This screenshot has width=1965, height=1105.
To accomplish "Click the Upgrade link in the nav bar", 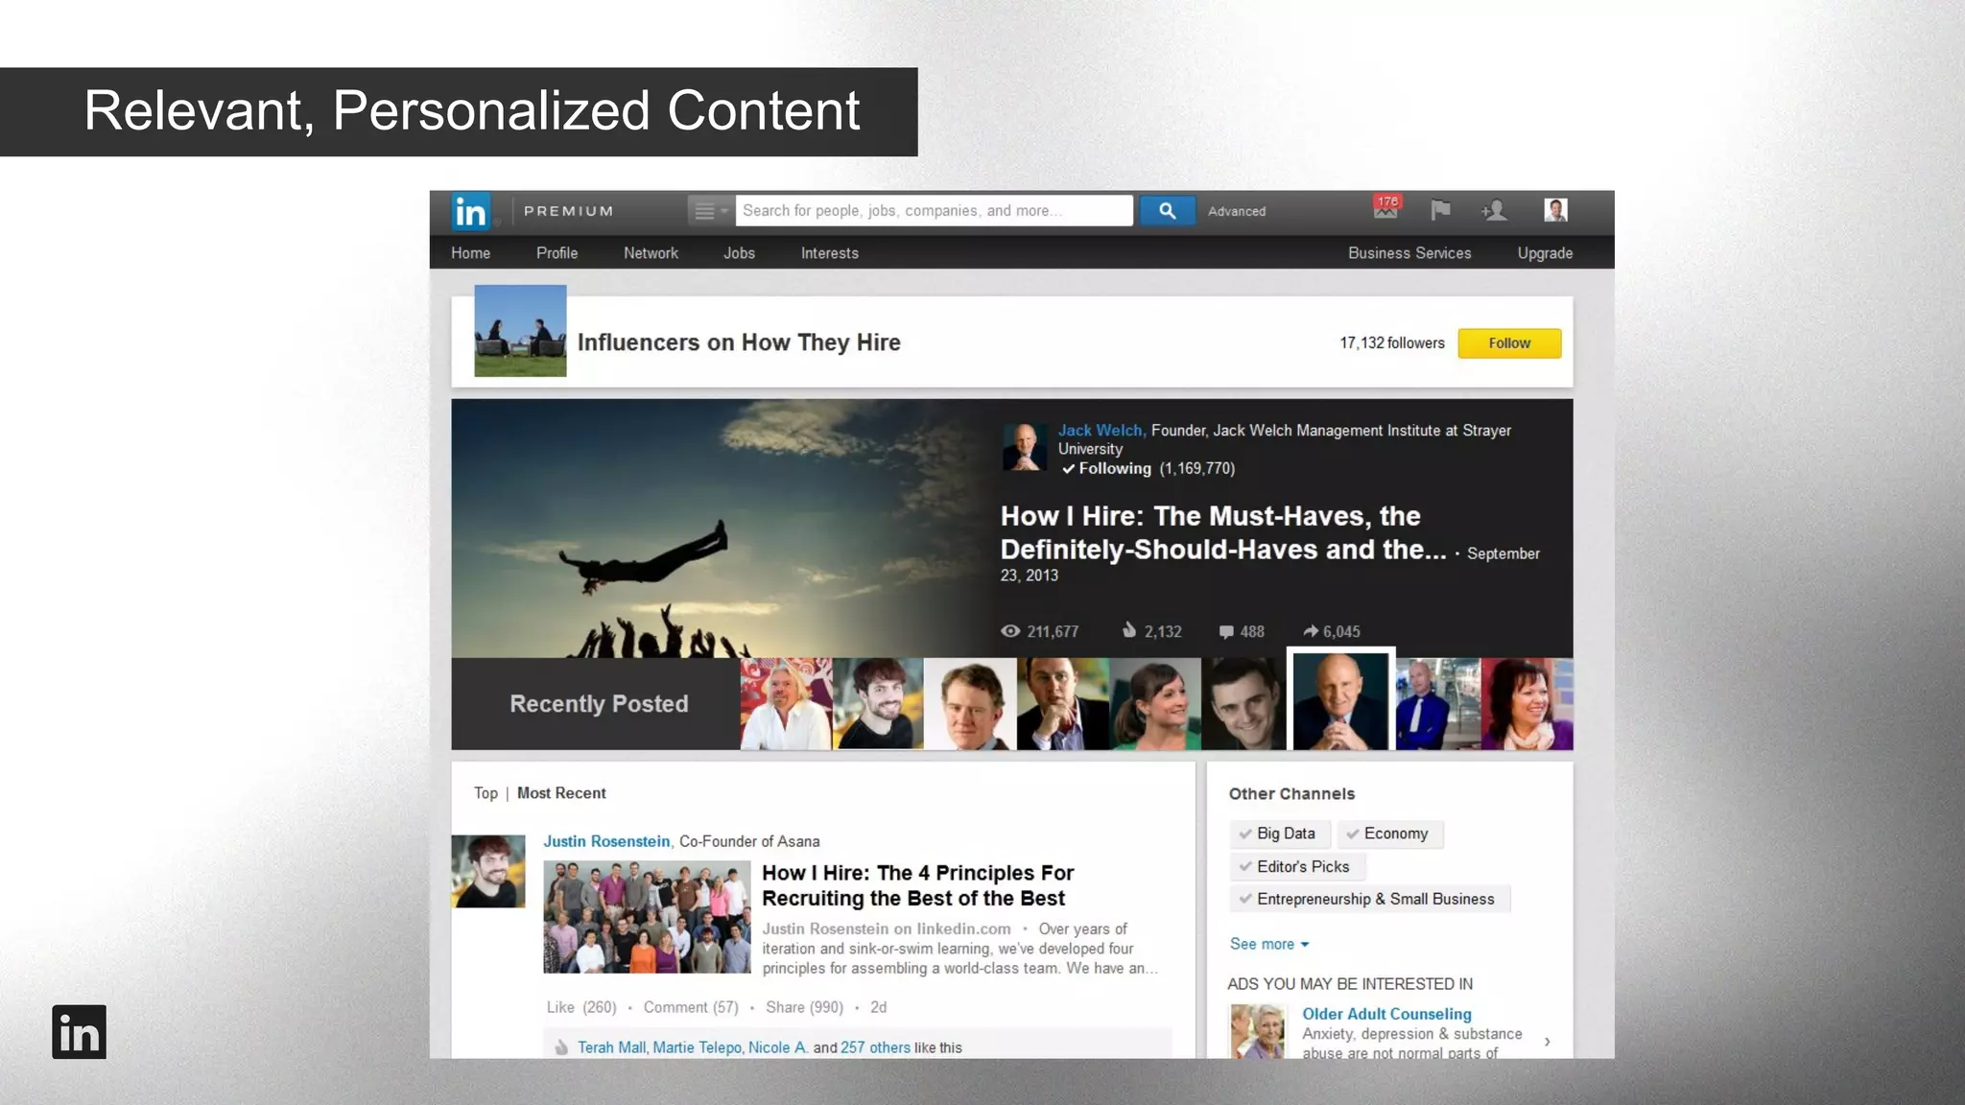I will coord(1545,253).
